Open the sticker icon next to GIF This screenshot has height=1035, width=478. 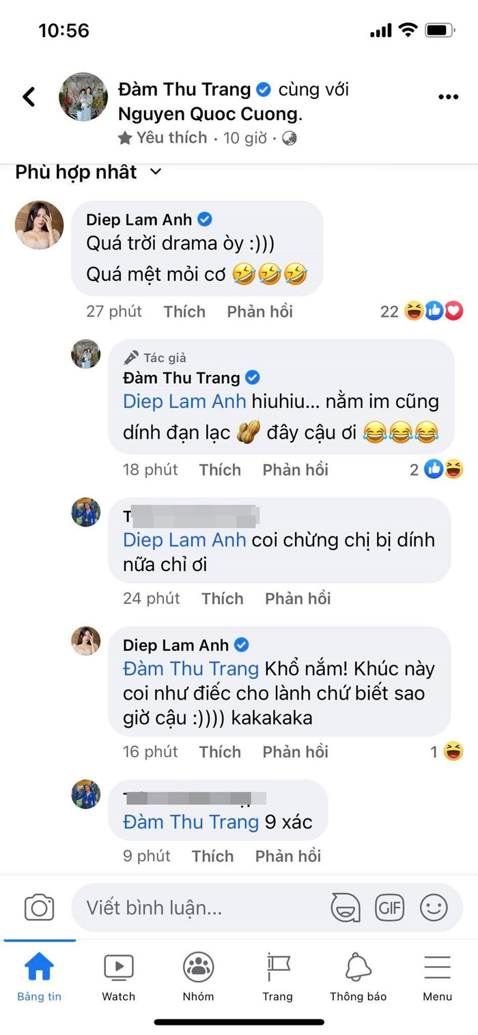coord(346,907)
